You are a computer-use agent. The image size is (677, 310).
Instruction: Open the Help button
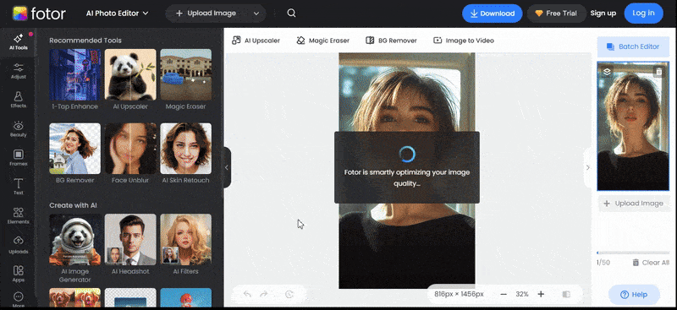point(634,295)
